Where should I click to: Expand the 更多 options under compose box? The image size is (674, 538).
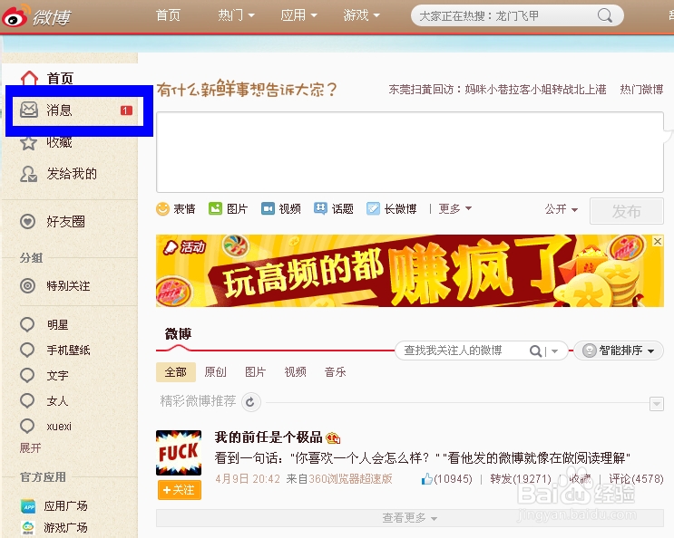tap(454, 209)
